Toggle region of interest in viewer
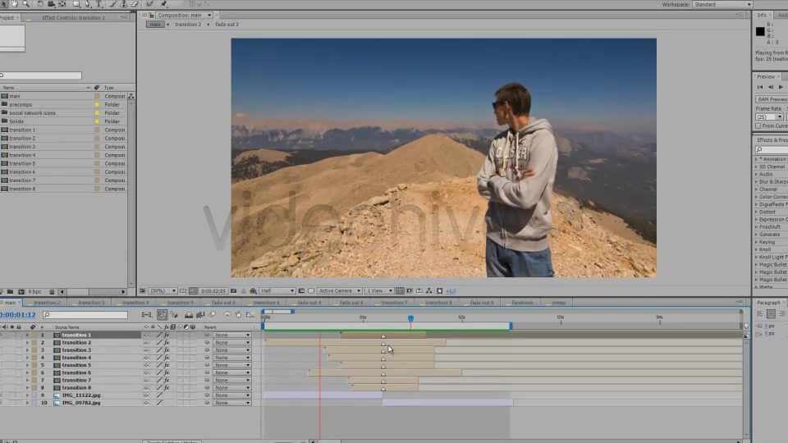The image size is (788, 443). 301,290
